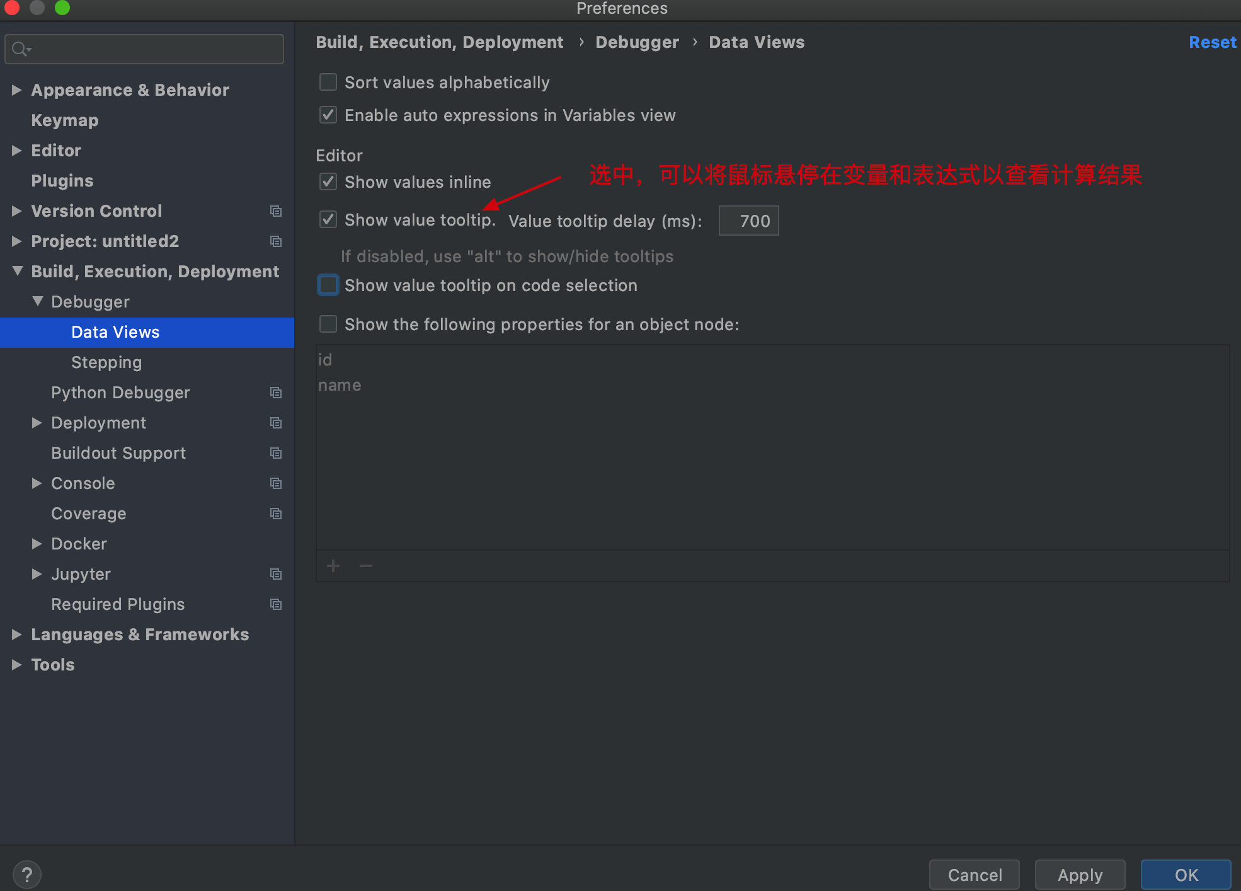
Task: Click the Debugger tree label
Action: (90, 302)
